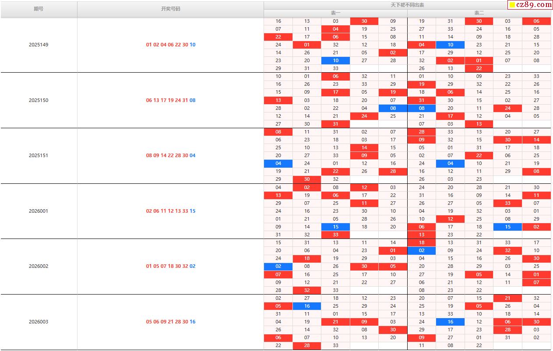Select winning numbers 06 13 17 19 24 31 08
553x351 pixels.
(x=170, y=100)
